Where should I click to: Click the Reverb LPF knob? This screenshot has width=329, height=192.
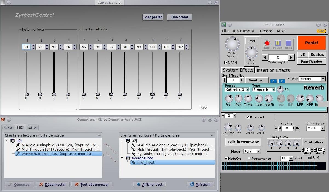click(x=300, y=98)
